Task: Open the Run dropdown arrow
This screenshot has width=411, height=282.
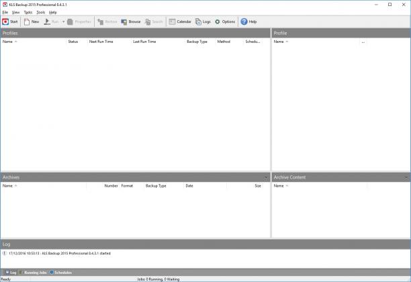Action: click(x=63, y=21)
